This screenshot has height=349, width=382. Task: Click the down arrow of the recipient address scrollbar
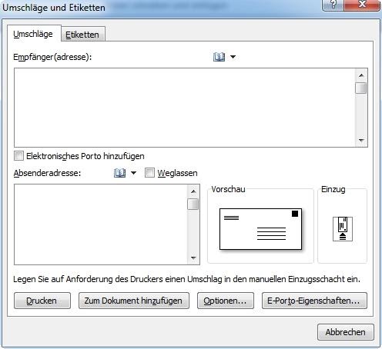pyautogui.click(x=361, y=140)
